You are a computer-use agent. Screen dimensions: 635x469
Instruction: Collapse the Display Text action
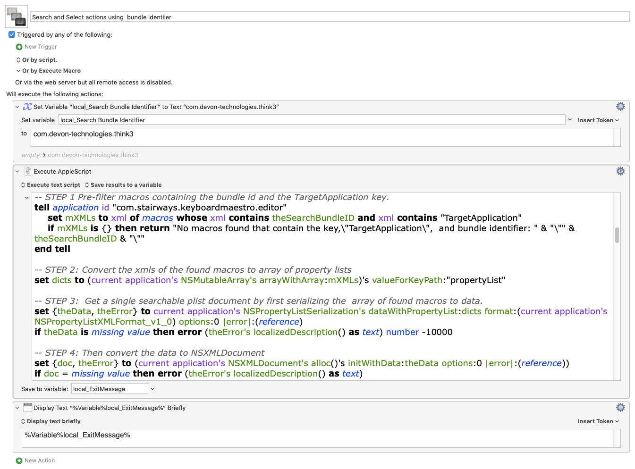[x=17, y=408]
